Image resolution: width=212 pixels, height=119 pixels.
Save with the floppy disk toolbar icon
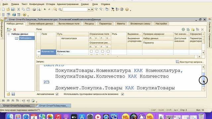click(x=13, y=9)
